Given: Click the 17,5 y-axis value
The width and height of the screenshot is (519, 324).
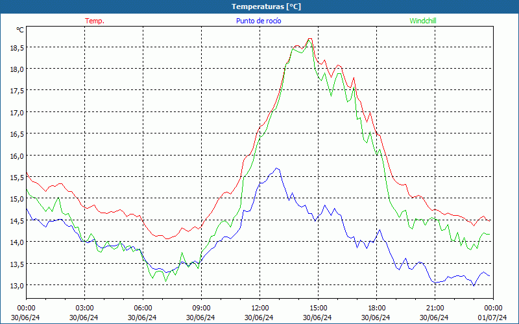Looking at the screenshot, I should (x=17, y=91).
